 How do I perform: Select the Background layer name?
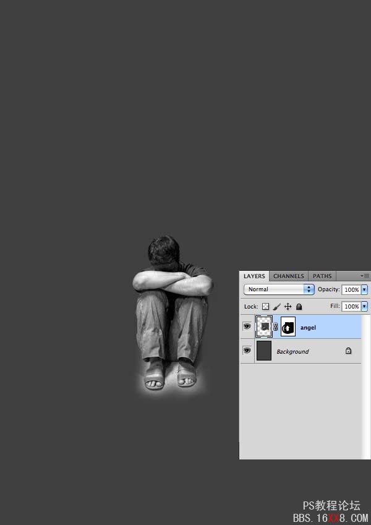click(292, 352)
